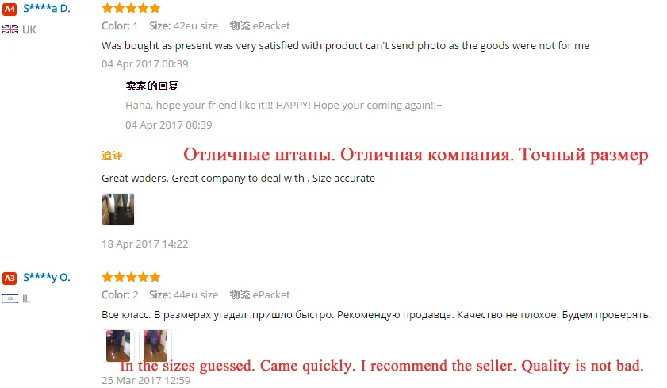Click the 44eu size text
The width and height of the screenshot is (667, 388).
coord(196,295)
